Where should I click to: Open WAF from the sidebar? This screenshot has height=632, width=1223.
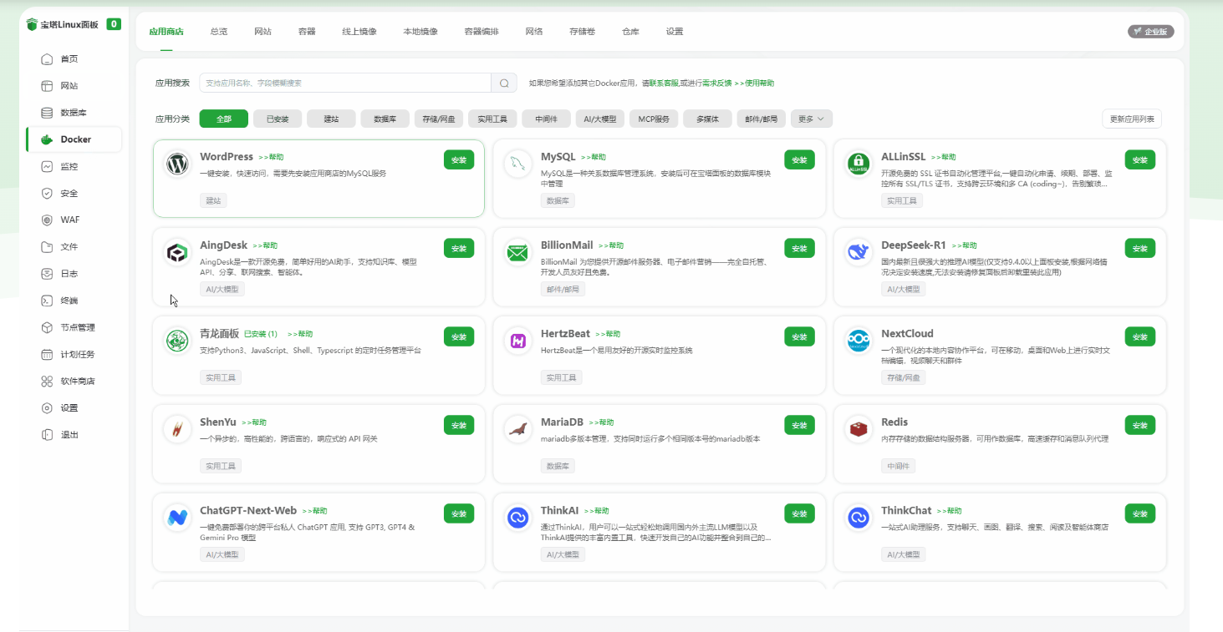[70, 220]
